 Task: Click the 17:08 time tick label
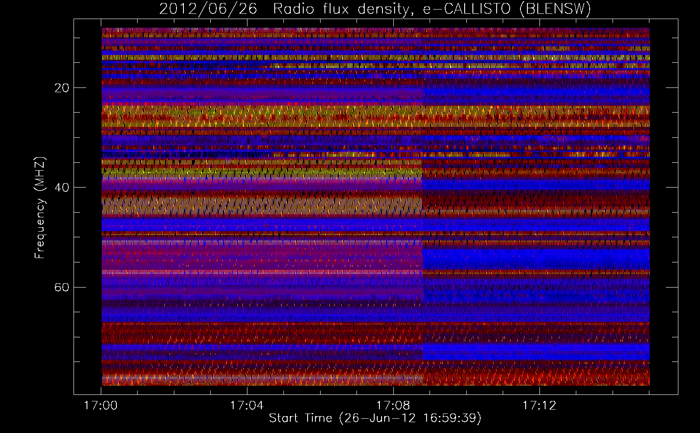click(393, 406)
